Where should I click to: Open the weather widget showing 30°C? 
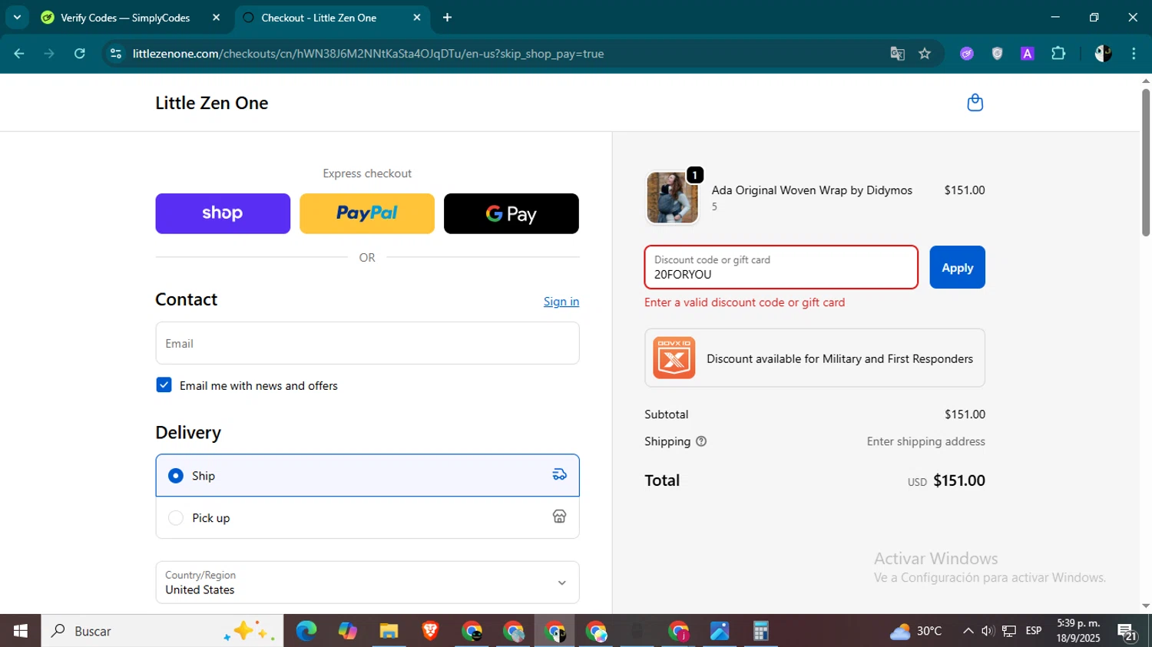pos(915,631)
